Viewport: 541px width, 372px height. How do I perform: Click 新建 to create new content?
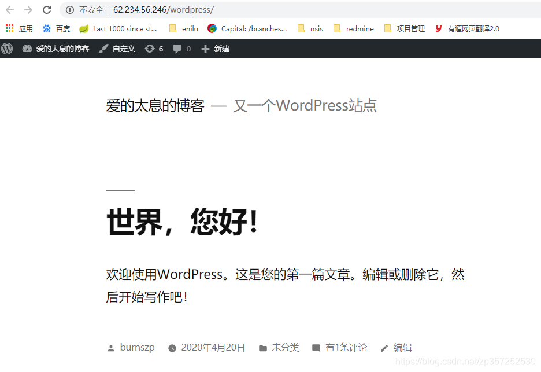pos(215,49)
